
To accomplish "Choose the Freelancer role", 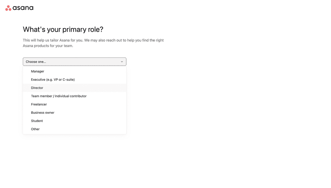I will click(x=39, y=104).
